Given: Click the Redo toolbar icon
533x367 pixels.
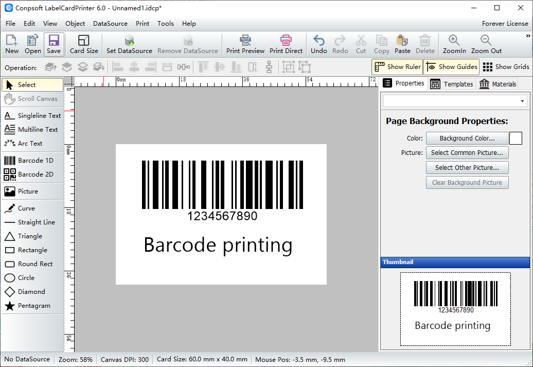Looking at the screenshot, I should click(x=340, y=44).
